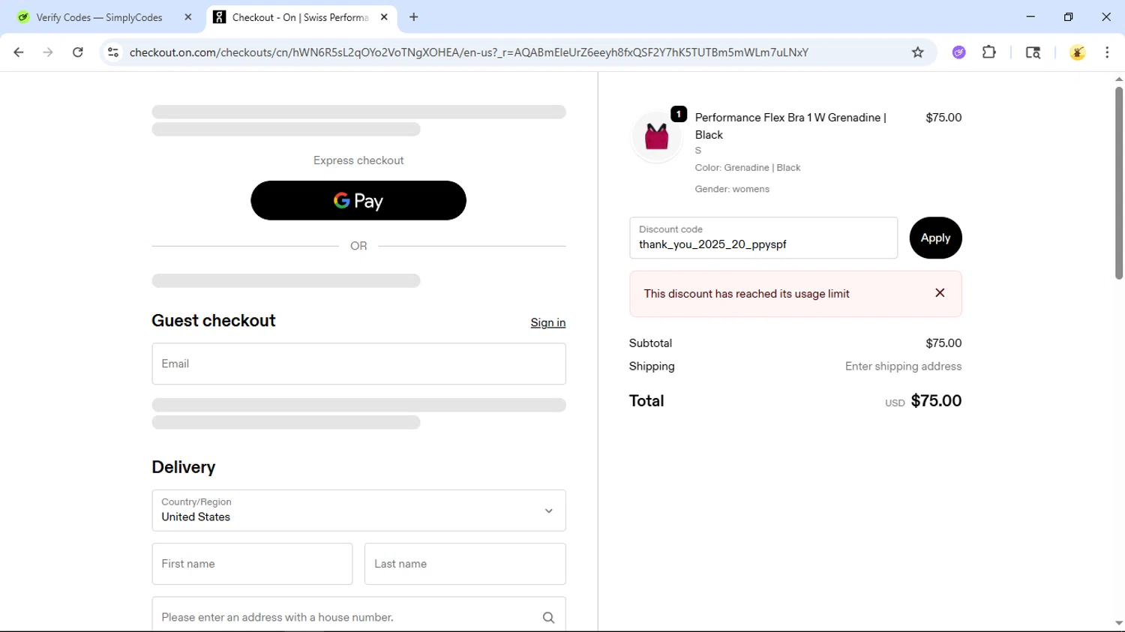
Task: Open the Extensions puzzle icon
Action: point(989,52)
